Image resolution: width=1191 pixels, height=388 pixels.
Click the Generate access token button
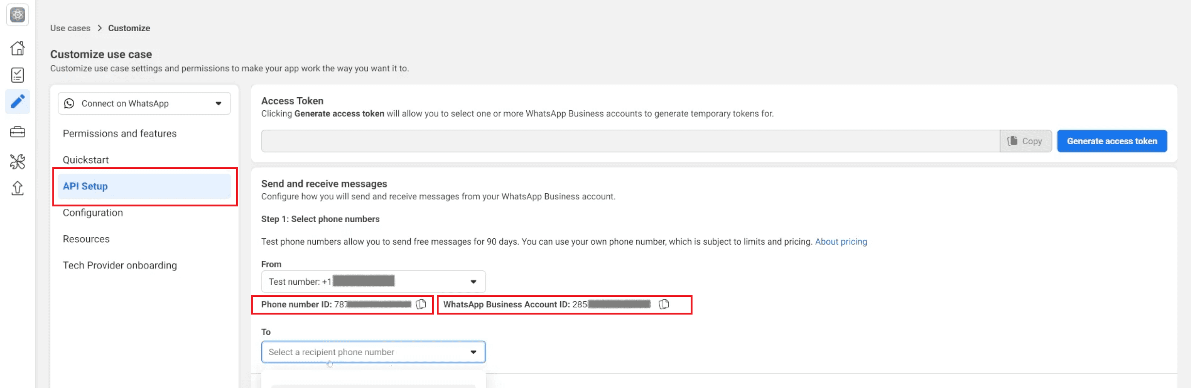(1112, 141)
